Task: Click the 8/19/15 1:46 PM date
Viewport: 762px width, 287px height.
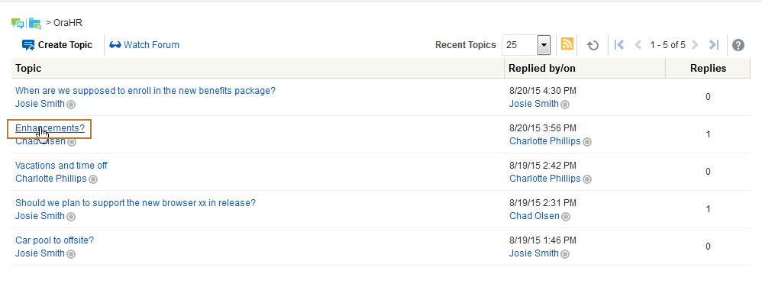Action: pyautogui.click(x=543, y=240)
